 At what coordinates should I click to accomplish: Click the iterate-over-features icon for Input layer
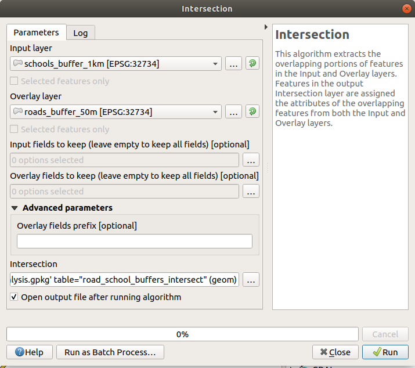coord(252,64)
